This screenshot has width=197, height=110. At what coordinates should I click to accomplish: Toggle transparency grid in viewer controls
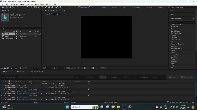[x=69, y=68]
